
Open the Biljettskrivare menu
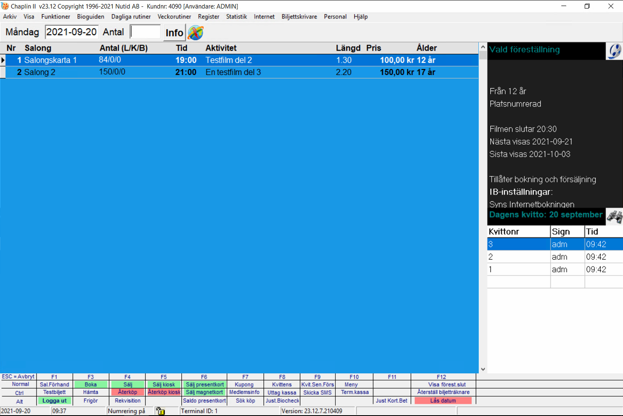[299, 17]
